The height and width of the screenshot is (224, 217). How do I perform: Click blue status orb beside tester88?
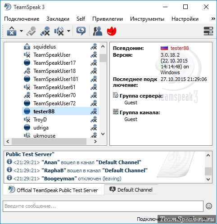[27, 112]
